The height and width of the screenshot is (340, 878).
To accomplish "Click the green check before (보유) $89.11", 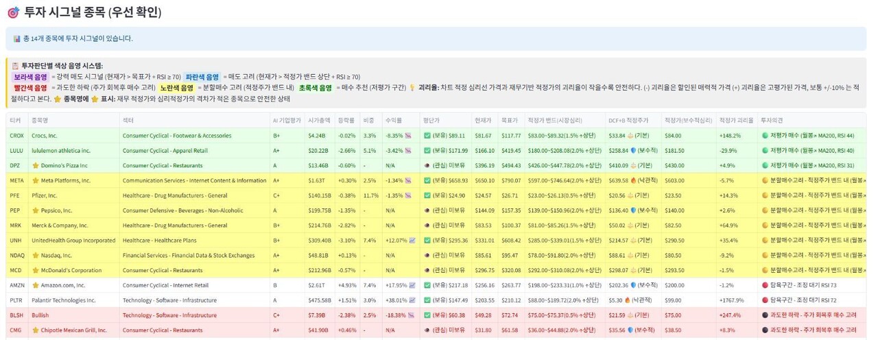I will point(427,136).
